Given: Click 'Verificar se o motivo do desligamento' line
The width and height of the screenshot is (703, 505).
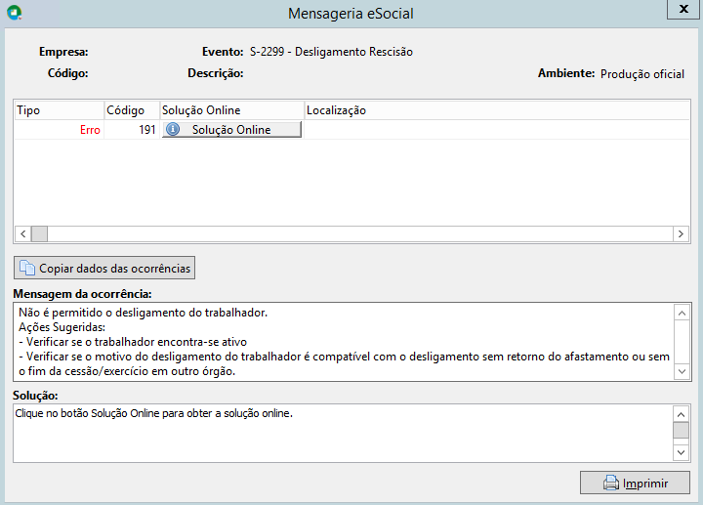Looking at the screenshot, I should pos(344,357).
